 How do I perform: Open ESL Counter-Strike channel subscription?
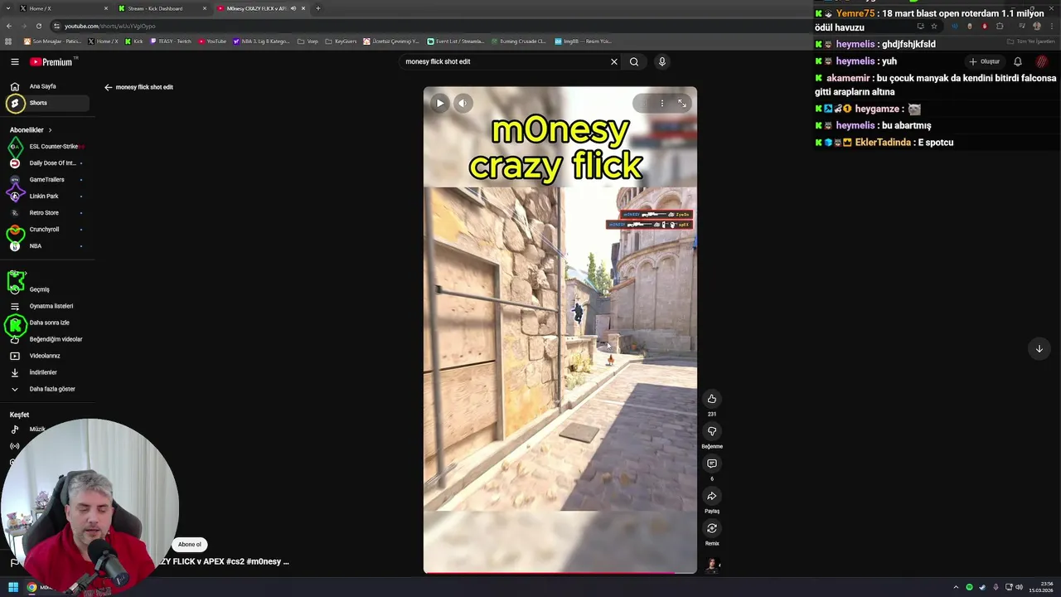[x=46, y=147]
